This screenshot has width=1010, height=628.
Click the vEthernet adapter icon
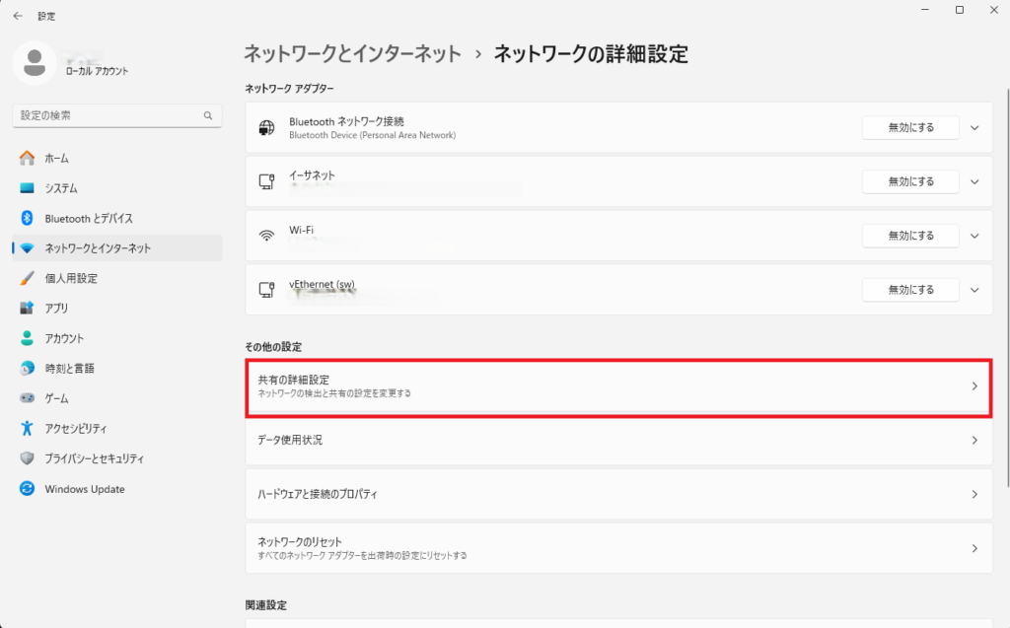(x=265, y=290)
